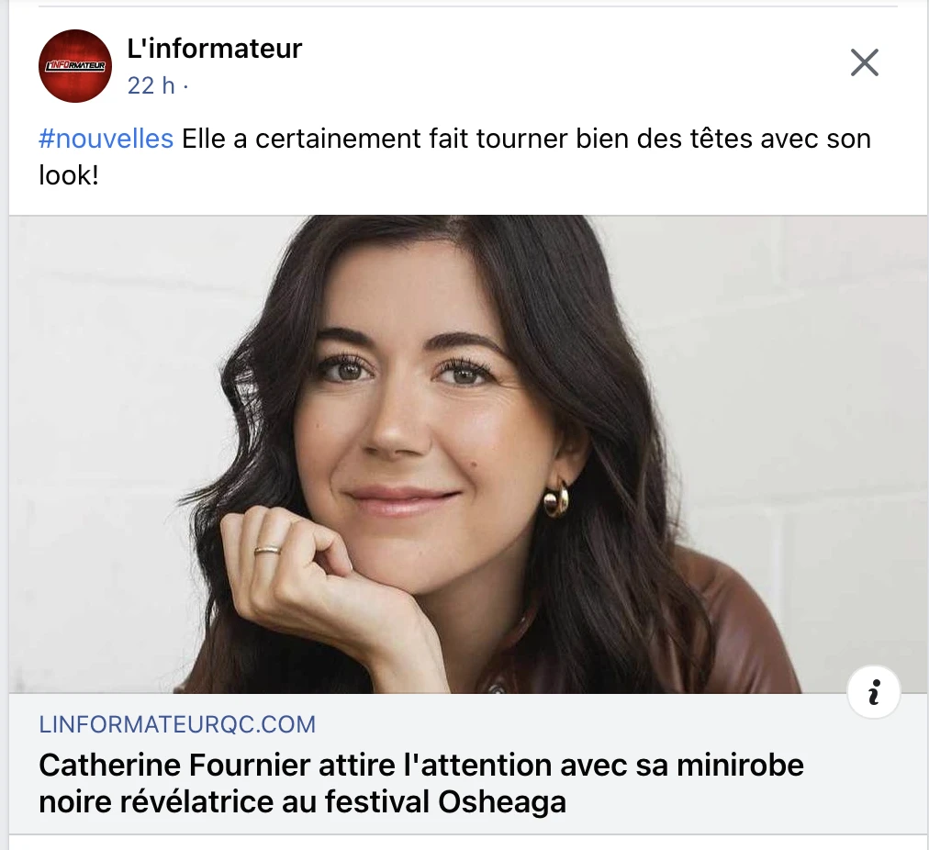Follow the #nouvelles hashtag
Screen dimensions: 929x850
click(x=106, y=140)
